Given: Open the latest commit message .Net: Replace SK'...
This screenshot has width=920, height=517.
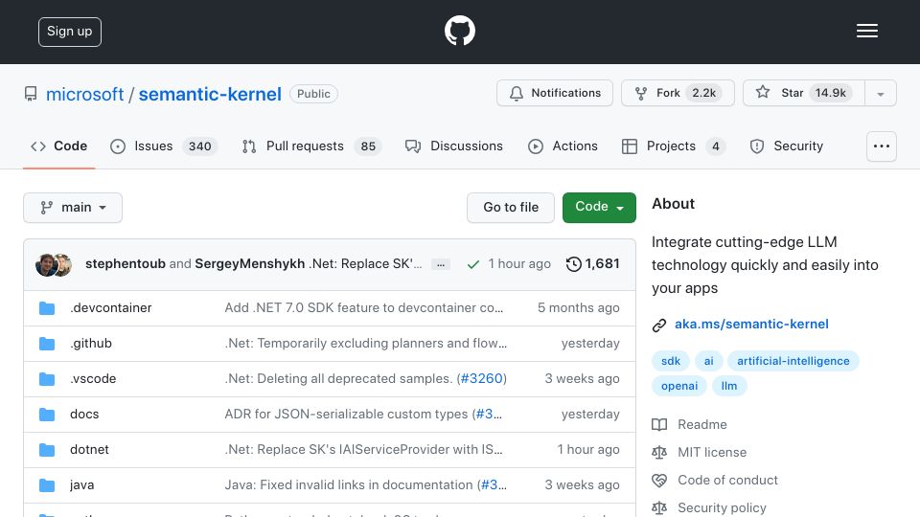Looking at the screenshot, I should (x=365, y=264).
